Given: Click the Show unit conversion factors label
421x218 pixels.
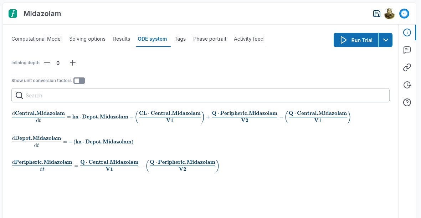Looking at the screenshot, I should (41, 81).
